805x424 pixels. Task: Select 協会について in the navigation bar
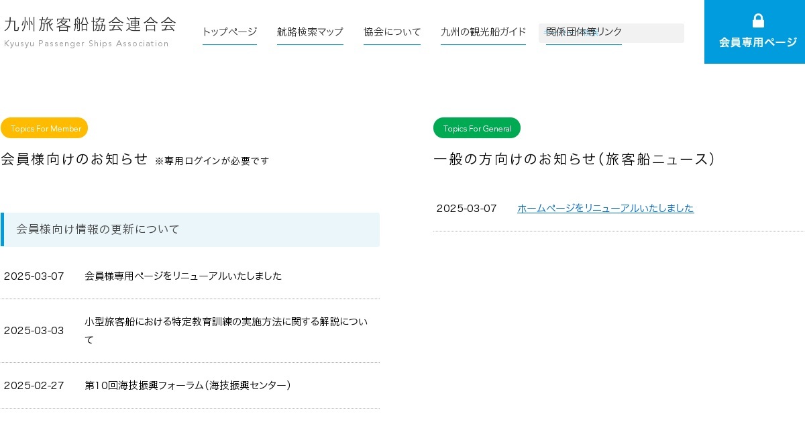[392, 32]
